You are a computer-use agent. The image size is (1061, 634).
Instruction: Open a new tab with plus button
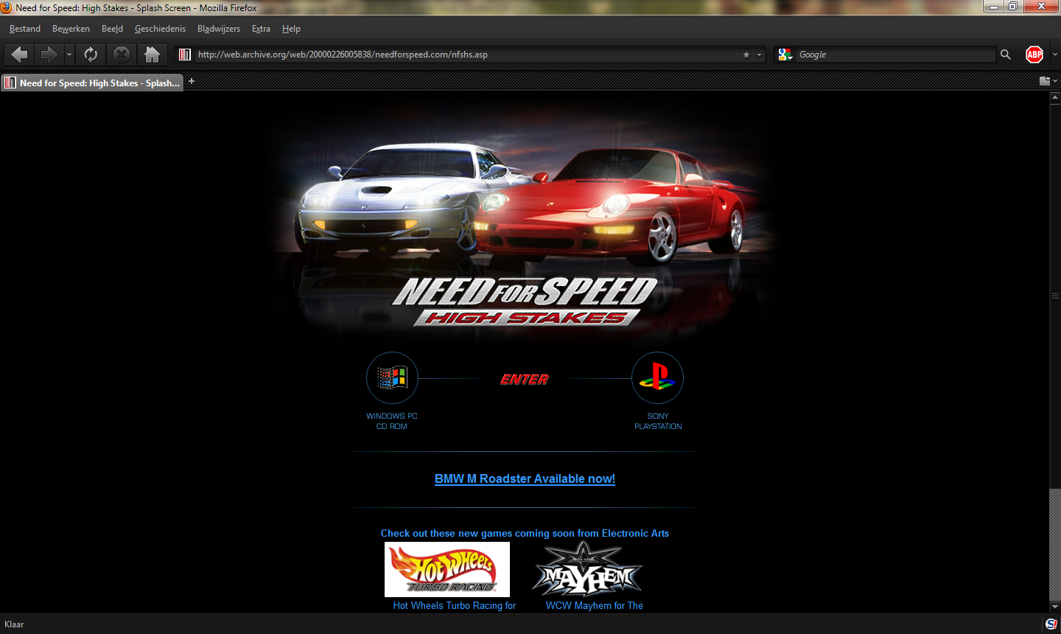(x=192, y=81)
